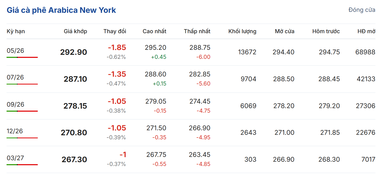Click the matched price 292.90
The image size is (383, 174).
[73, 52]
